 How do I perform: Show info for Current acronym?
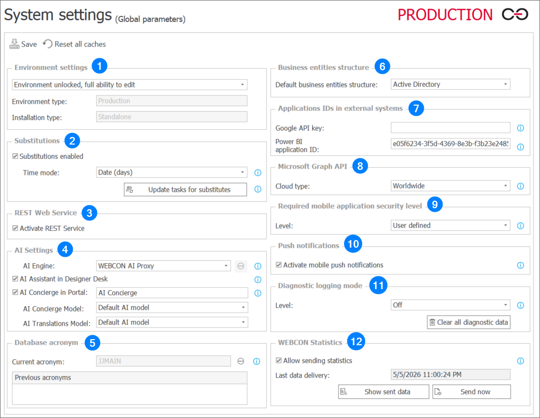(257, 361)
